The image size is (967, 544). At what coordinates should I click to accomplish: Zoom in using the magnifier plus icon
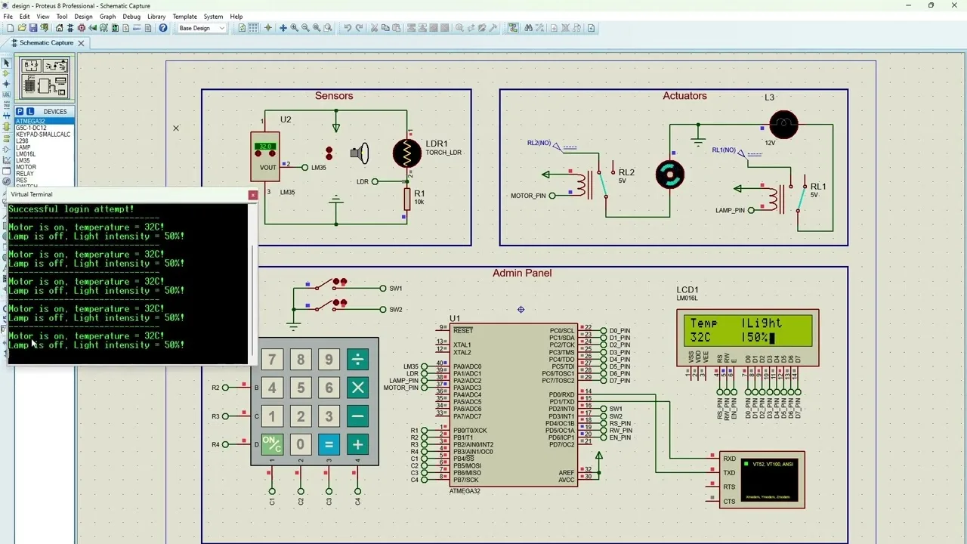[x=294, y=28]
